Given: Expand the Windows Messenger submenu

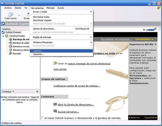Looking at the screenshot, I should 61,42.
